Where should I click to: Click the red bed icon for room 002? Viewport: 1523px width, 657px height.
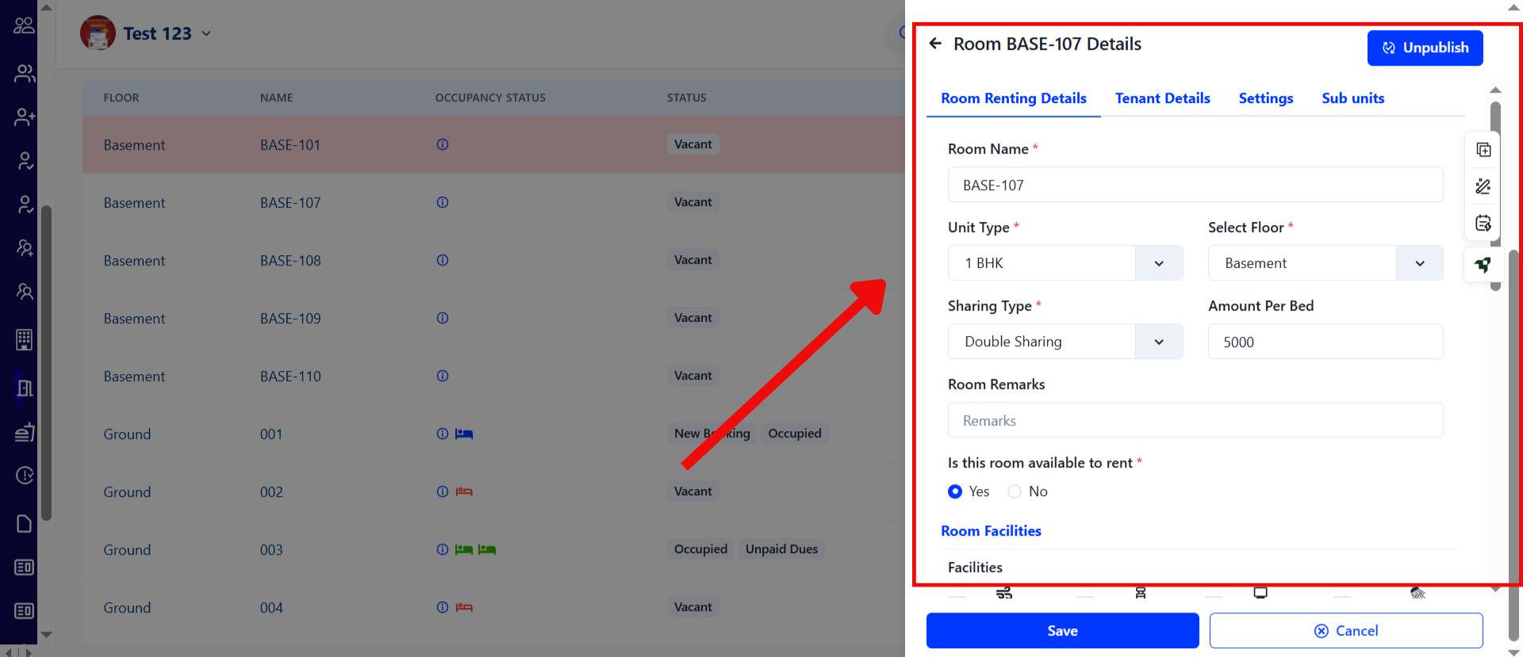464,491
